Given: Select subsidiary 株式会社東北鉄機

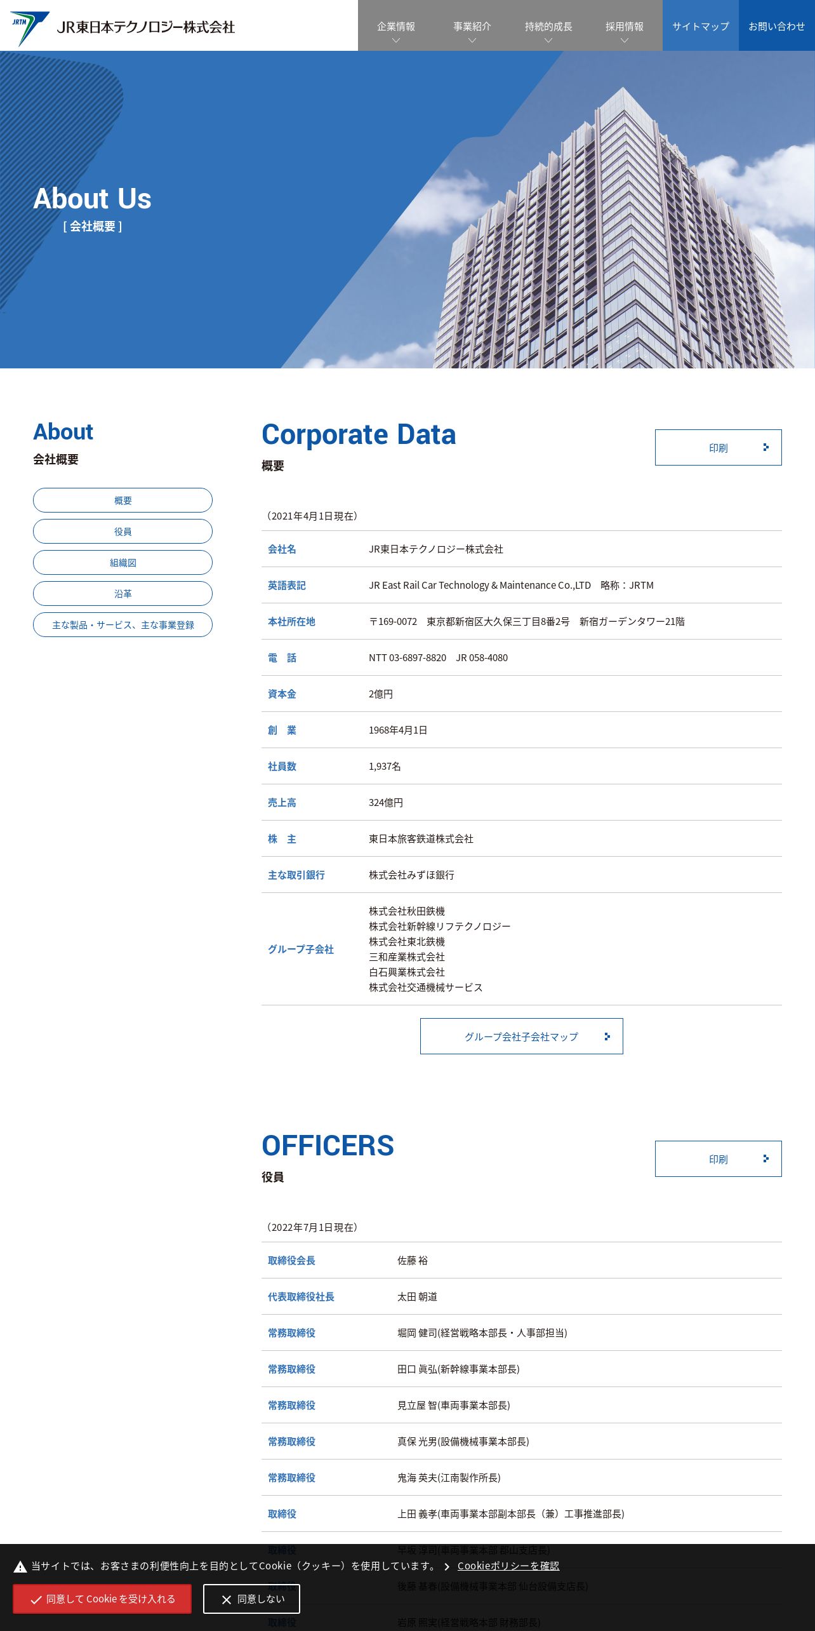Looking at the screenshot, I should [x=407, y=942].
